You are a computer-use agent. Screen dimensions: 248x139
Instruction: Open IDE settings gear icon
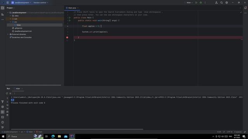pos(227,3)
